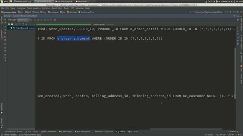243x136 pixels.
Task: Select org package breadcrumb
Action: (43, 12)
